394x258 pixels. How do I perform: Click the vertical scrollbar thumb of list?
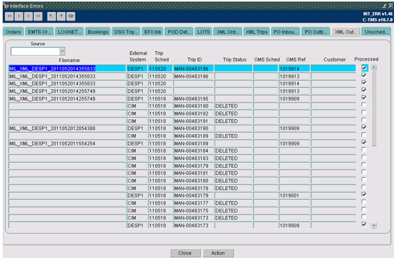coord(374,108)
